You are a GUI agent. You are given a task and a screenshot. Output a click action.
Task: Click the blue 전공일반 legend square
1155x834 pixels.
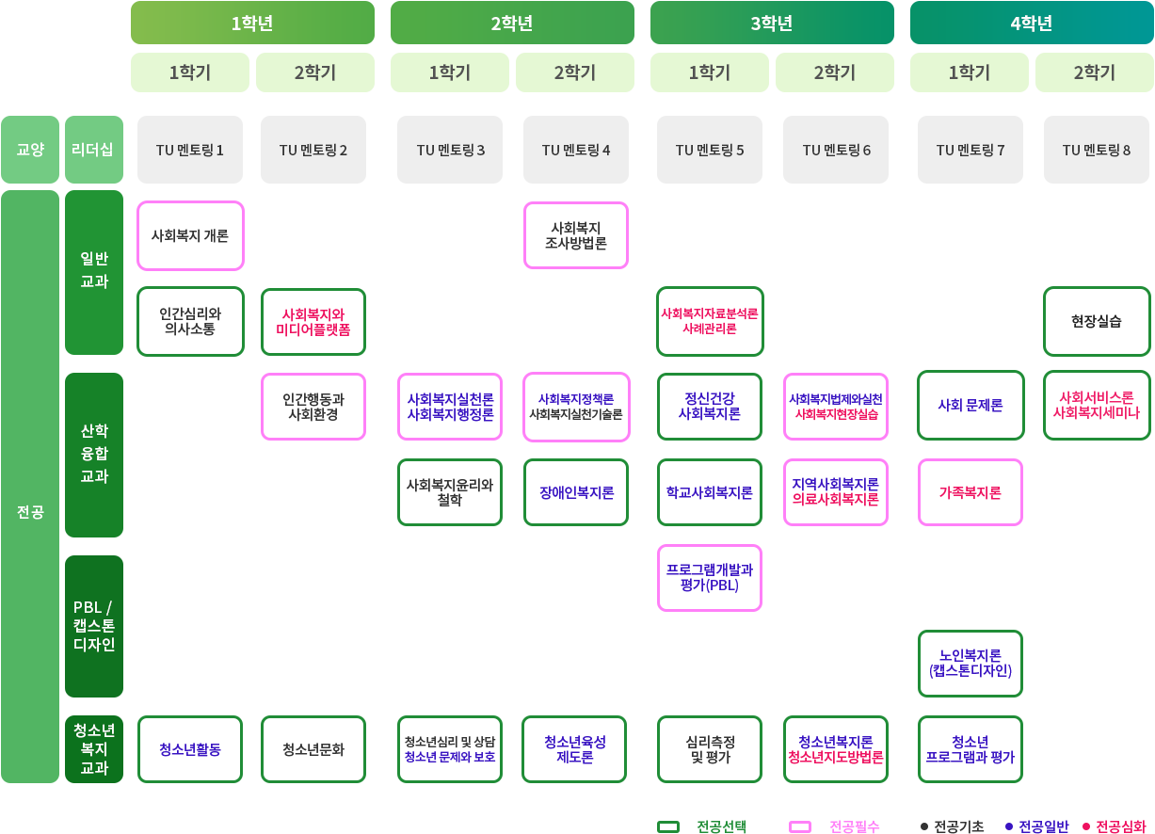(x=1008, y=826)
